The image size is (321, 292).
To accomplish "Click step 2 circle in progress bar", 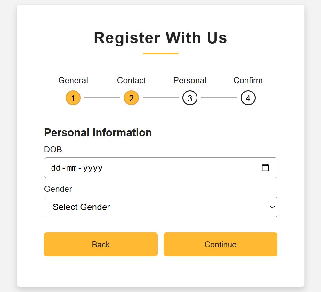I will tap(131, 98).
